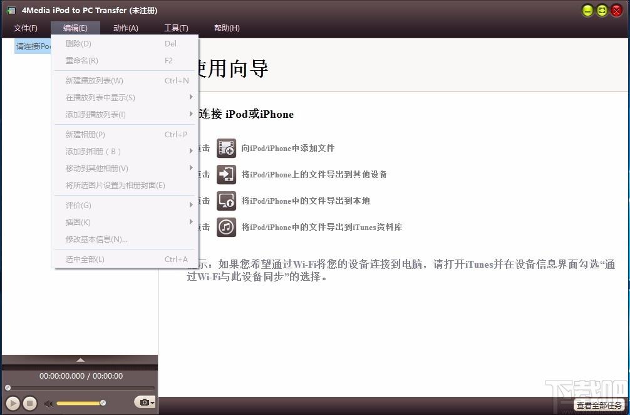The height and width of the screenshot is (415, 630).
Task: Expand 在播放列表中显示(S) submenu
Action: [125, 97]
